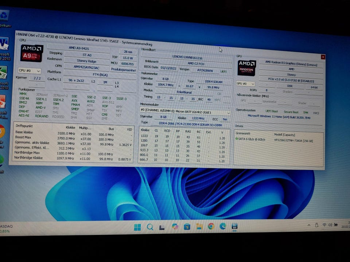Open taskbar Search magnifier

(150, 227)
